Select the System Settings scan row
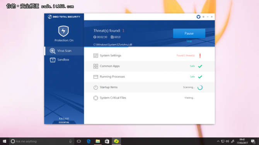This screenshot has height=145, width=259. [x=149, y=56]
